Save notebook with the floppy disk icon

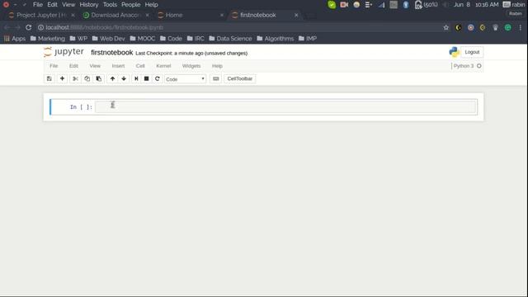49,79
